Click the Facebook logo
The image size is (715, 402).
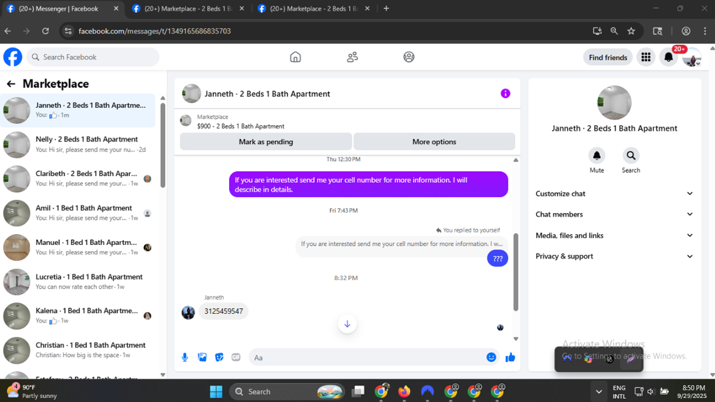click(x=13, y=57)
